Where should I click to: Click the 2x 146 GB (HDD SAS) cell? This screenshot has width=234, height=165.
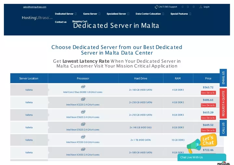[x=141, y=127]
